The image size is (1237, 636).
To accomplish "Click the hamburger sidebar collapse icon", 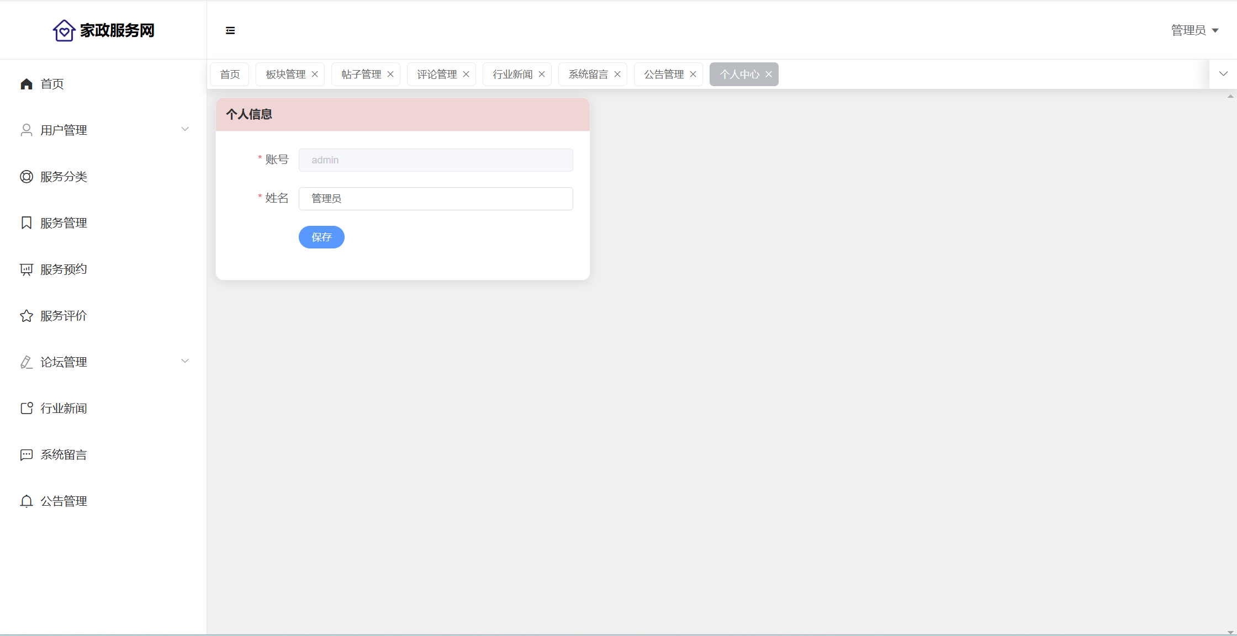I will [230, 30].
